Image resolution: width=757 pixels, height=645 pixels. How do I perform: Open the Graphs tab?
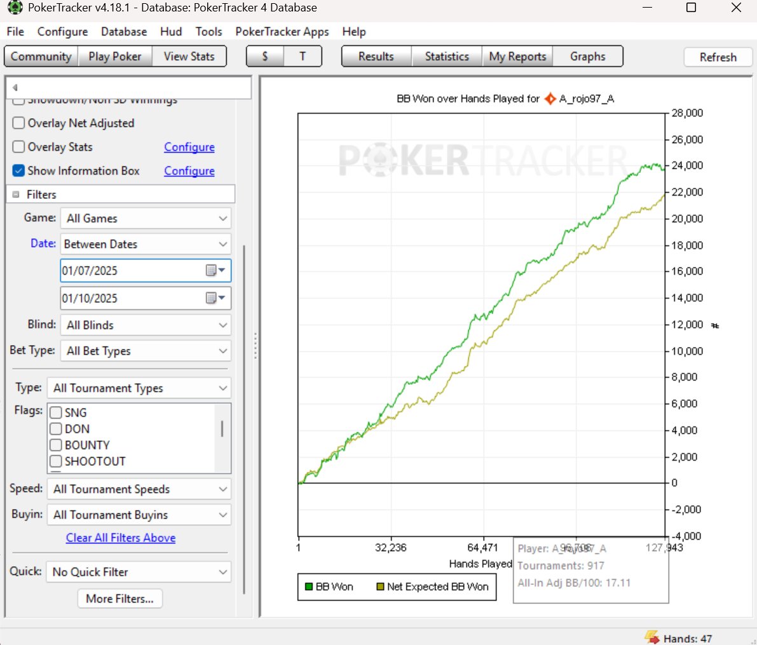(x=587, y=56)
